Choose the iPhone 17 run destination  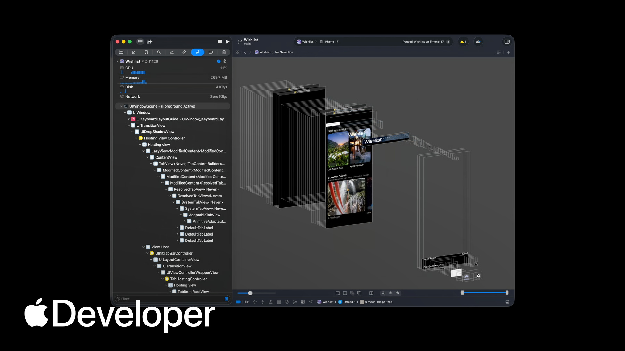(x=329, y=42)
